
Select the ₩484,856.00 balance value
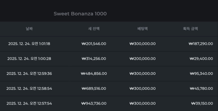94,74
